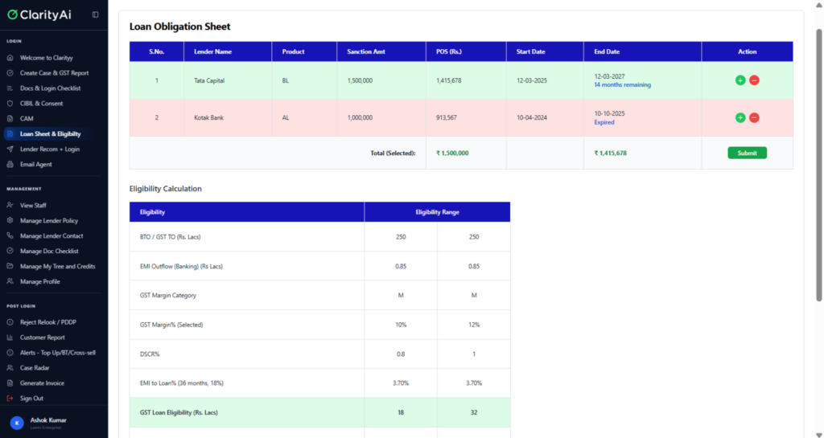This screenshot has height=438, width=824.
Task: Open Lender Recom + Login page
Action: pyautogui.click(x=49, y=149)
